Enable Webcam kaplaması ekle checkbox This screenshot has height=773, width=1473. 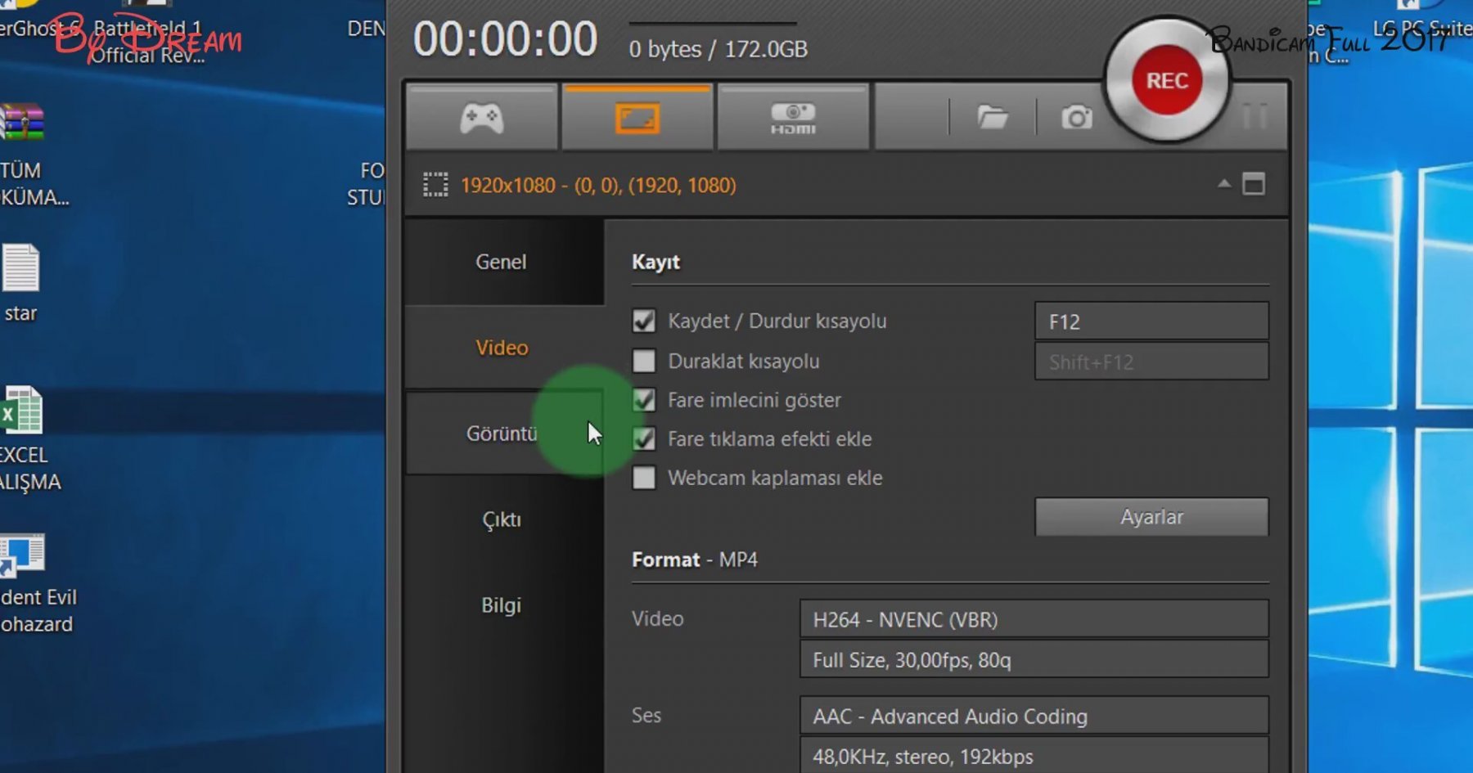point(644,478)
